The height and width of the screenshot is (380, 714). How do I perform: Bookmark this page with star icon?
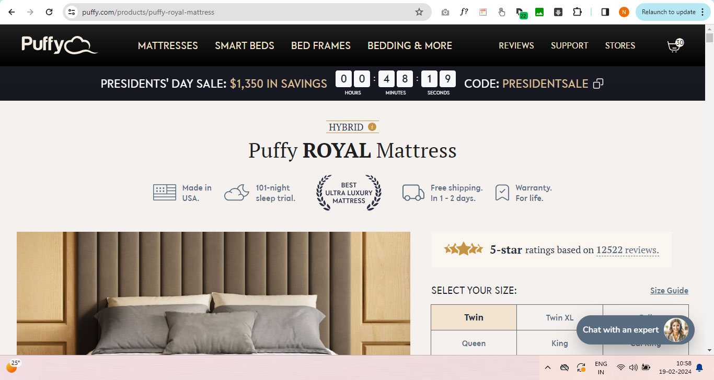[x=419, y=12]
